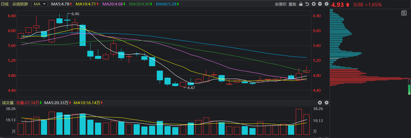The width and height of the screenshot is (411, 138).
Task: Select the MA5:4.78 indicator label
Action: 62,4
